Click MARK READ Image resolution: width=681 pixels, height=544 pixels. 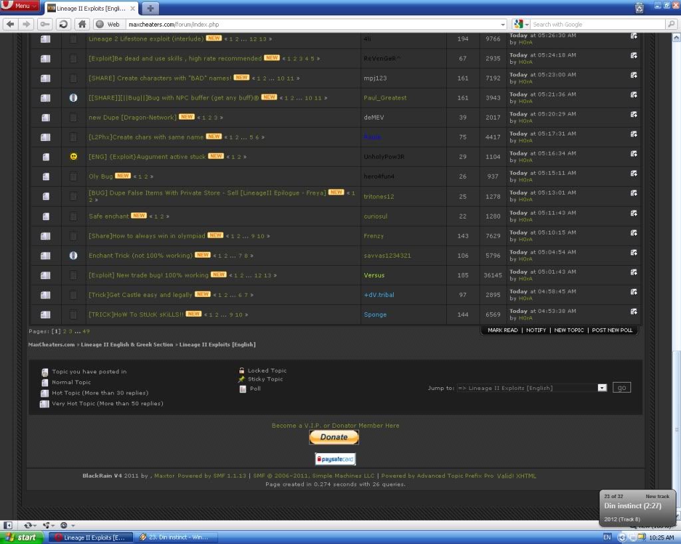coord(503,330)
